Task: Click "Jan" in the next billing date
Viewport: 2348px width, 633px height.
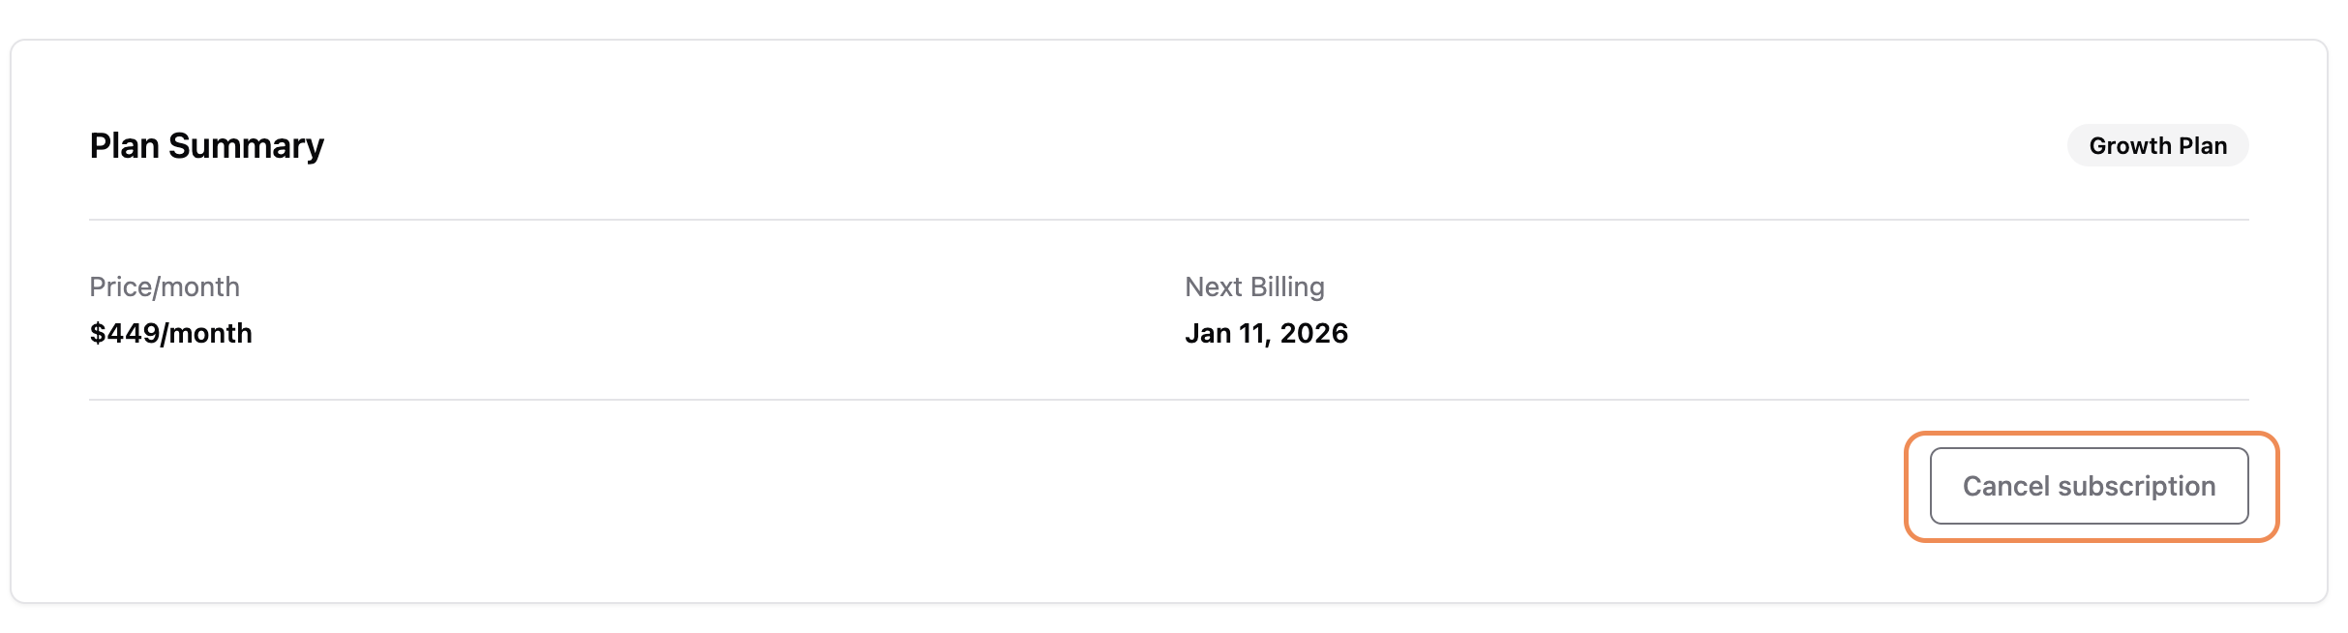Action: click(x=1208, y=333)
